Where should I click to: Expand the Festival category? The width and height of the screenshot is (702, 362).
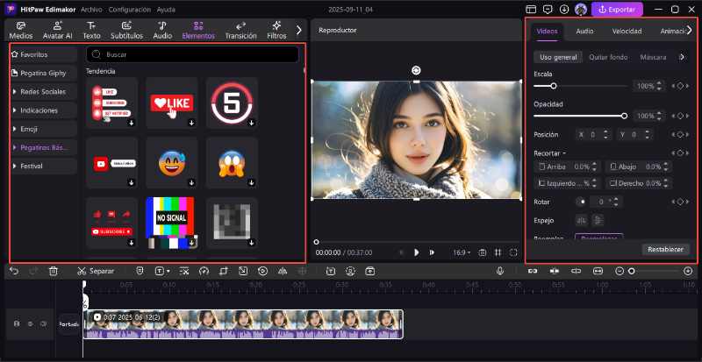44,166
